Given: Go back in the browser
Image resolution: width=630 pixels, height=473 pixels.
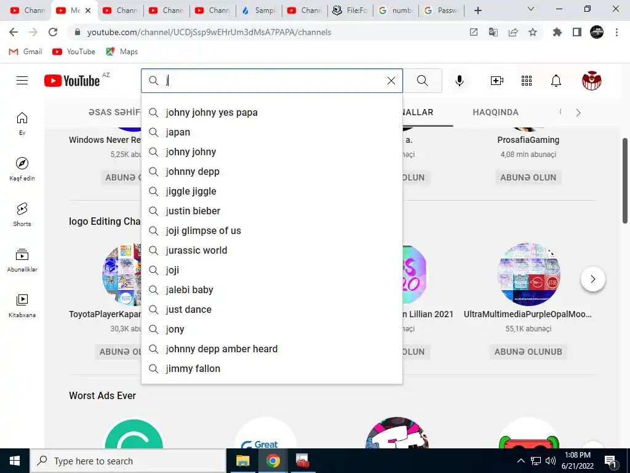Looking at the screenshot, I should pos(14,32).
